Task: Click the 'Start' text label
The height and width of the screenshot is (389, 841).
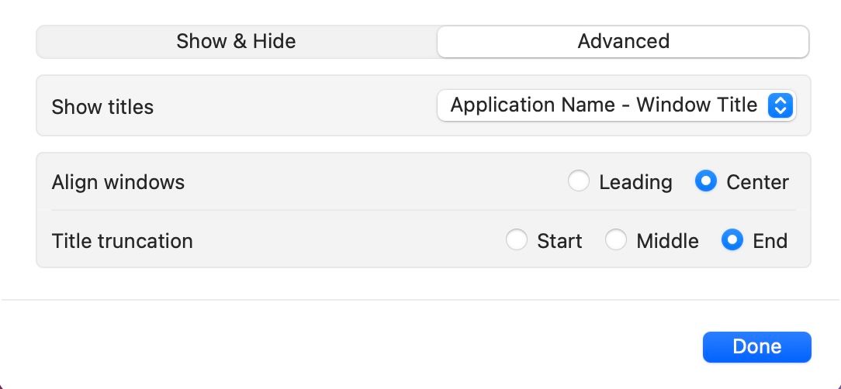Action: pyautogui.click(x=559, y=241)
